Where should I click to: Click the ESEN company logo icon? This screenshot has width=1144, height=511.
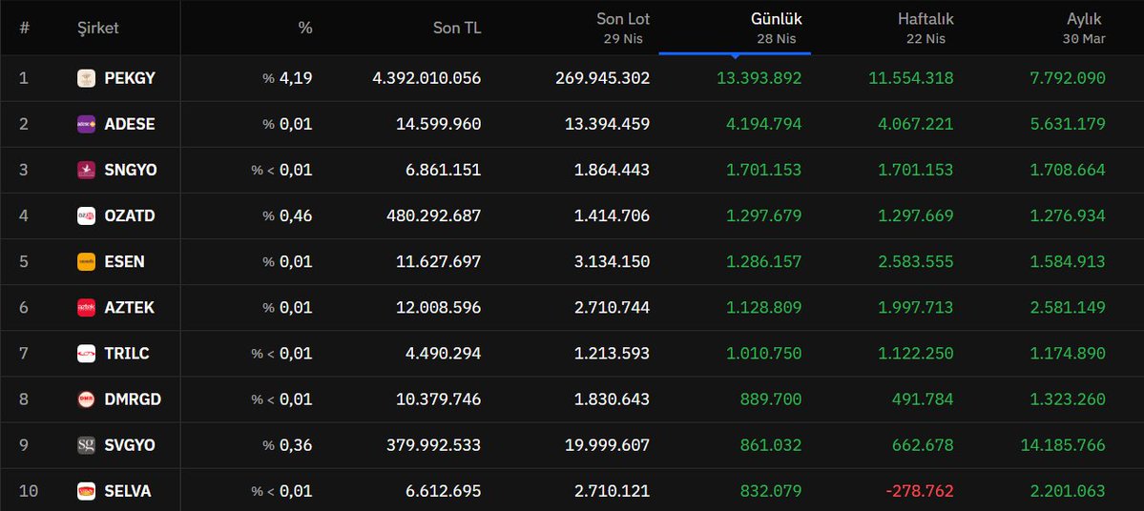click(86, 261)
